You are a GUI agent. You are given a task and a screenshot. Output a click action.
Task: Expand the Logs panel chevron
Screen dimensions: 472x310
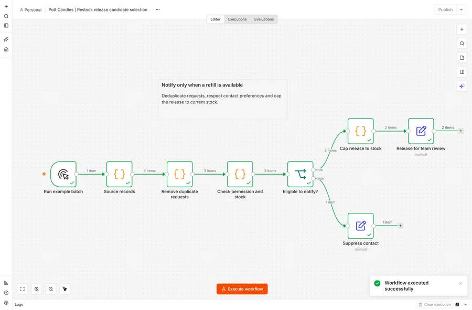pyautogui.click(x=466, y=305)
